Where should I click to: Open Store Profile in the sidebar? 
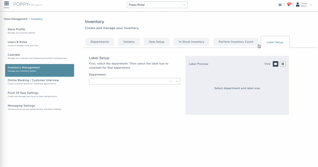(x=16, y=29)
